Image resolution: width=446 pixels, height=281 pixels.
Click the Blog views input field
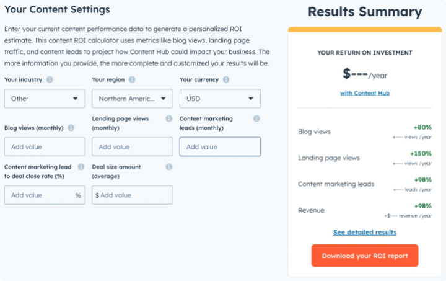click(x=45, y=147)
